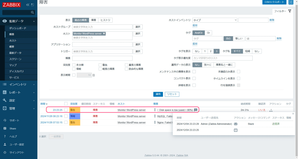Image resolution: width=298 pixels, height=159 pixels.
Task: Expand the インベントリ sidebar menu
Action: tap(19, 85)
